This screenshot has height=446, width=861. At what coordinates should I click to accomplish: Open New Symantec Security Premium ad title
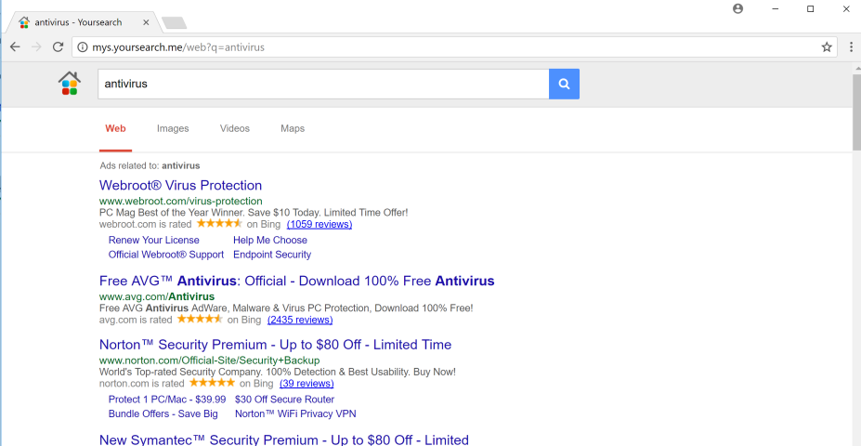pos(284,439)
